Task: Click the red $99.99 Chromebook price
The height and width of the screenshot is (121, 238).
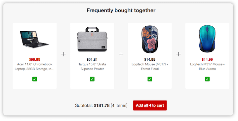Action: click(35, 59)
